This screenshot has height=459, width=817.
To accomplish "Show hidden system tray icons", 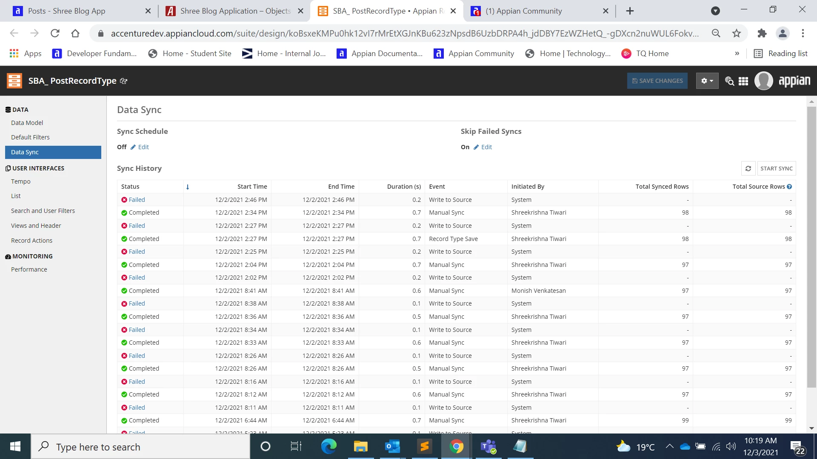I will coord(669,446).
